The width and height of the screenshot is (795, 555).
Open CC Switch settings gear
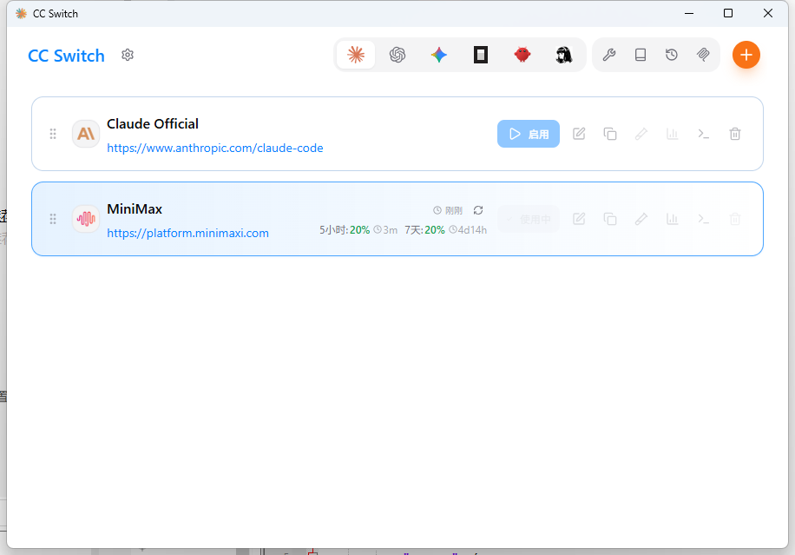pyautogui.click(x=128, y=55)
